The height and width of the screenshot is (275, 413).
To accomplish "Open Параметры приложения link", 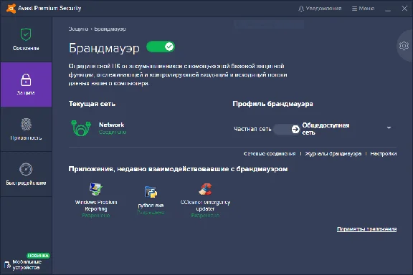I will (366, 229).
